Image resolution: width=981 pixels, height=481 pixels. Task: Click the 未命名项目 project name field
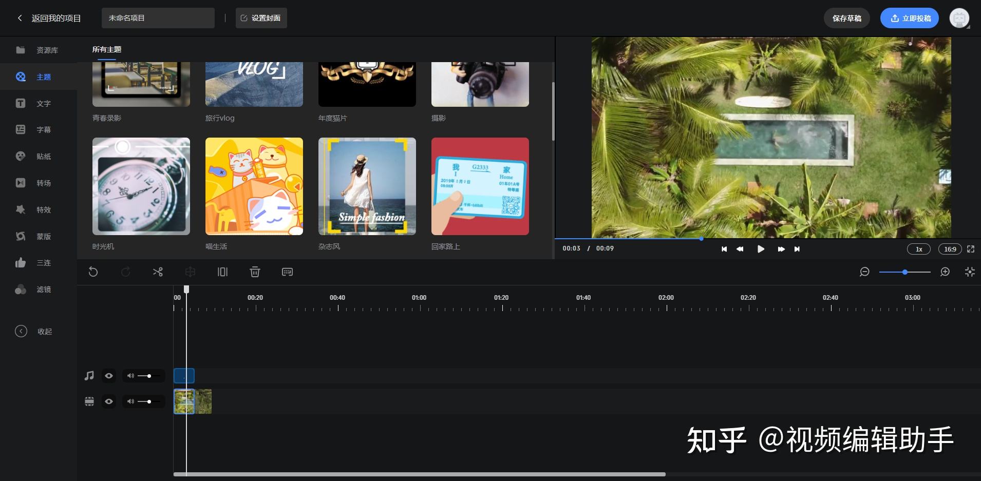click(x=158, y=18)
